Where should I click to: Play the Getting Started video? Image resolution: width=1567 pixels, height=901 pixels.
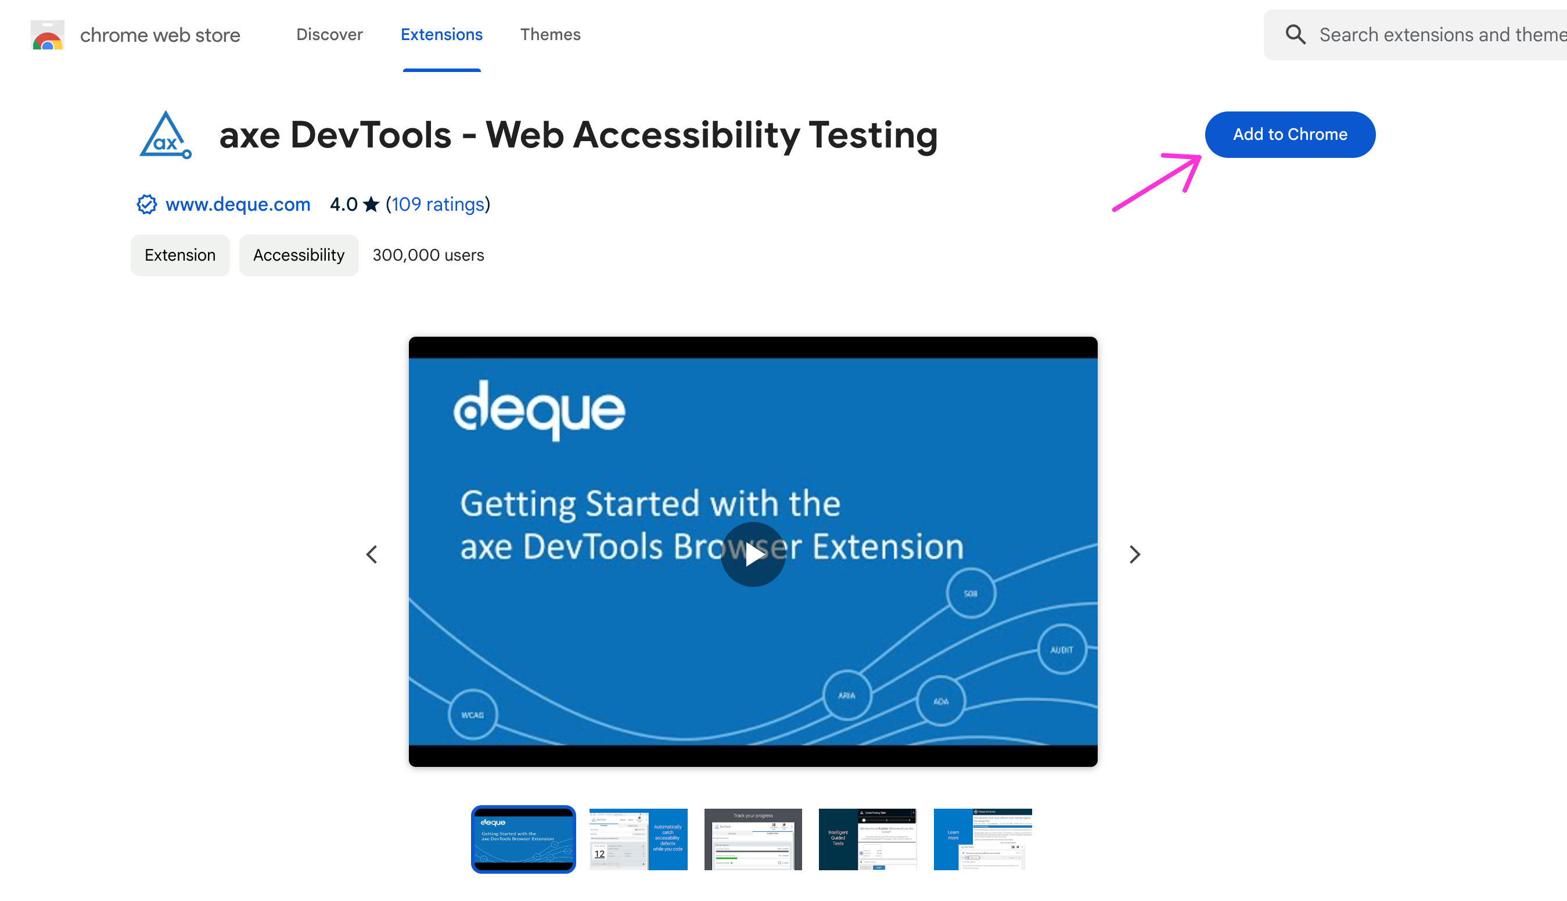(x=753, y=554)
